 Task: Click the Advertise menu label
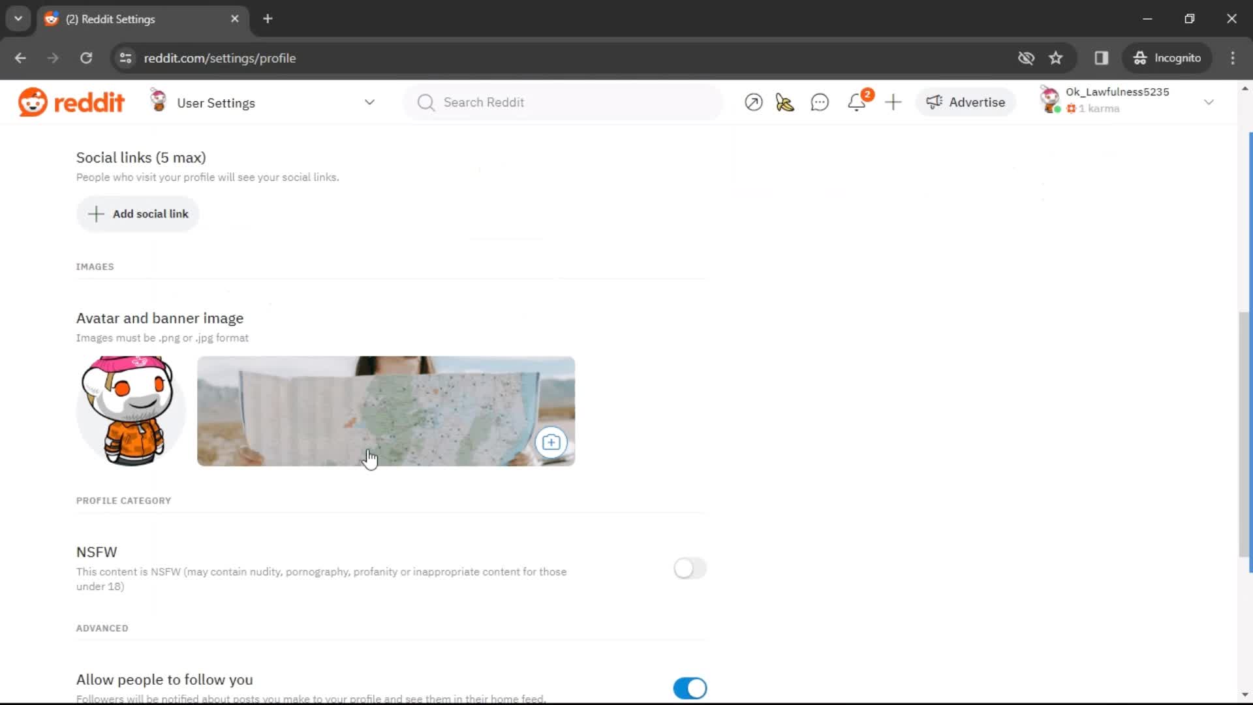point(978,102)
